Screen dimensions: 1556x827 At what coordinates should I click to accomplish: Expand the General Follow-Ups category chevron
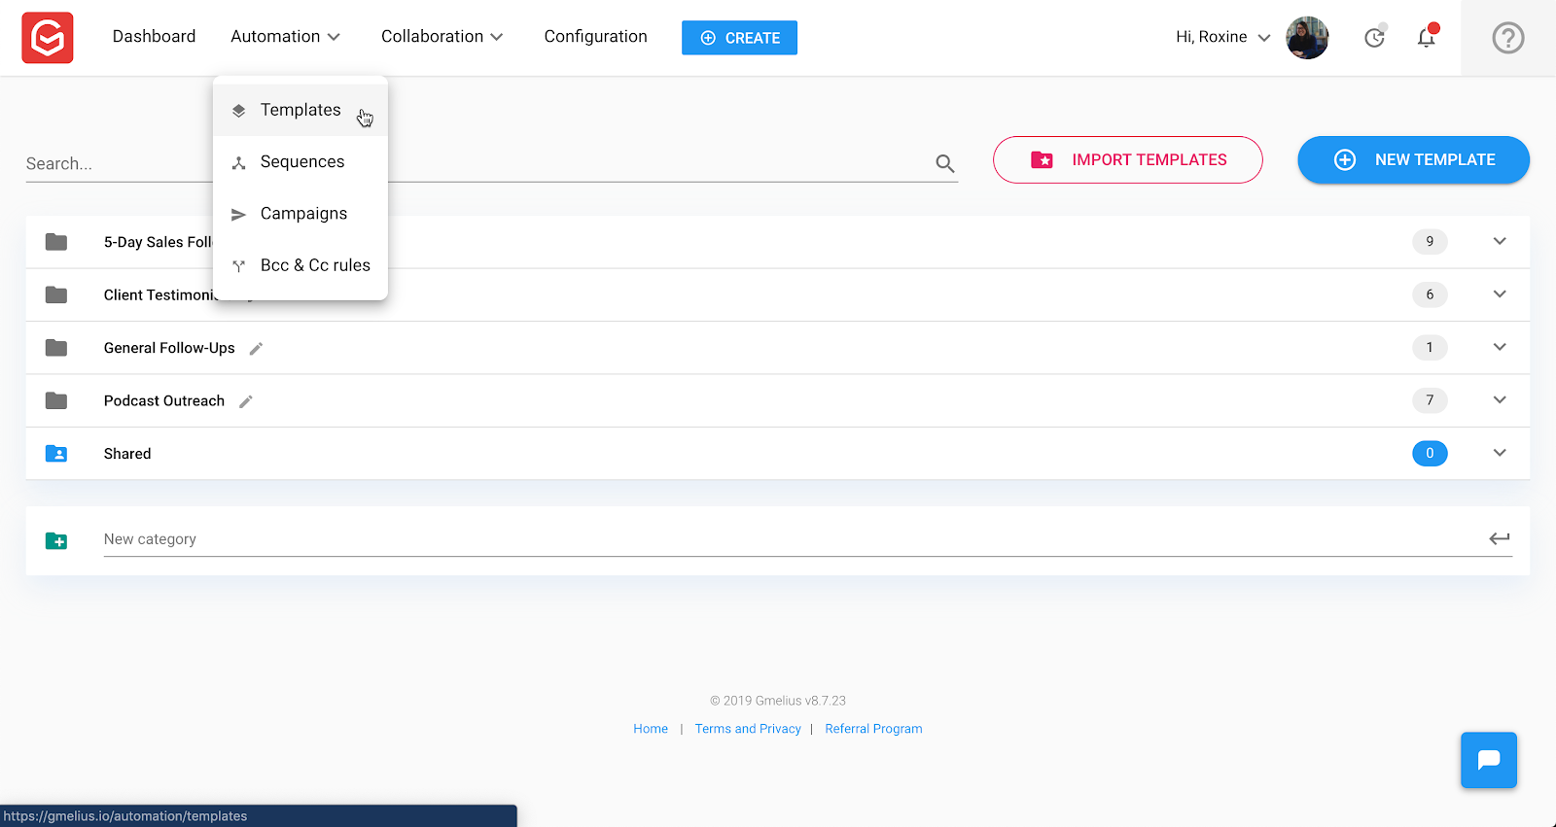click(1500, 347)
